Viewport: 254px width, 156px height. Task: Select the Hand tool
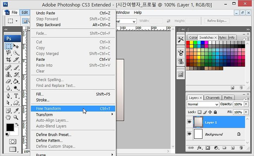(x=8, y=117)
